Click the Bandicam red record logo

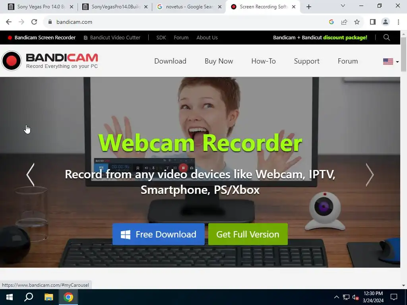coord(12,61)
